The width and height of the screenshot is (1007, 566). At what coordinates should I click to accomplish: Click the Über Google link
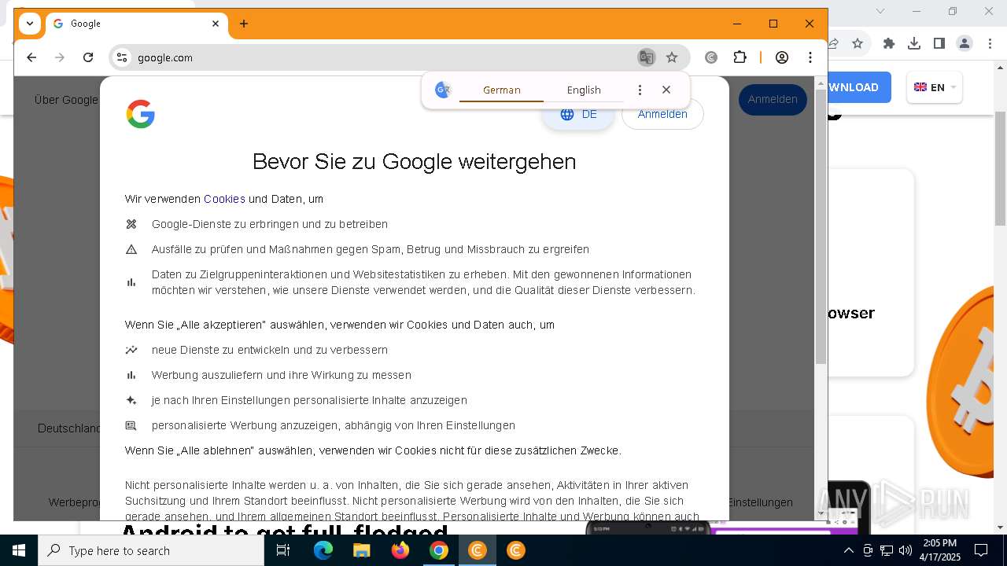66,100
